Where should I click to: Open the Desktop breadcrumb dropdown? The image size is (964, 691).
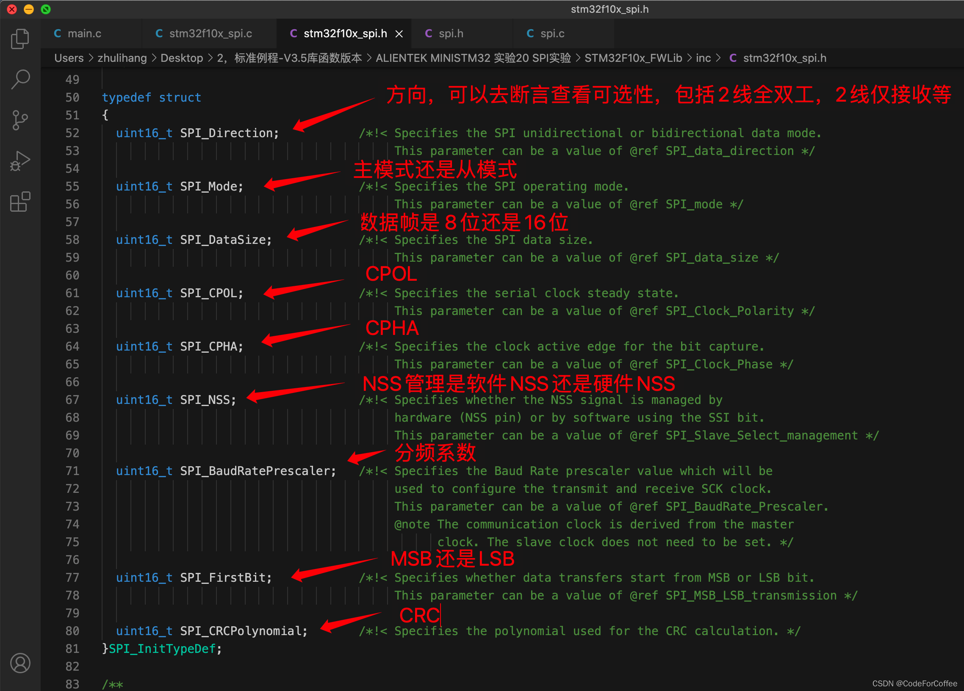[182, 58]
